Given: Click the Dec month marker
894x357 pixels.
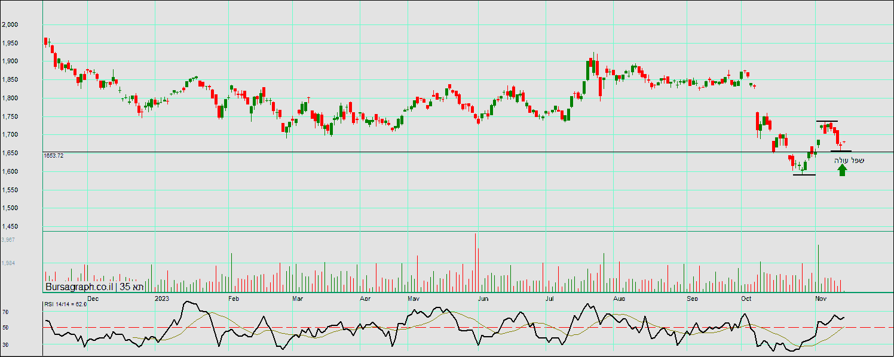Looking at the screenshot, I should coord(93,297).
